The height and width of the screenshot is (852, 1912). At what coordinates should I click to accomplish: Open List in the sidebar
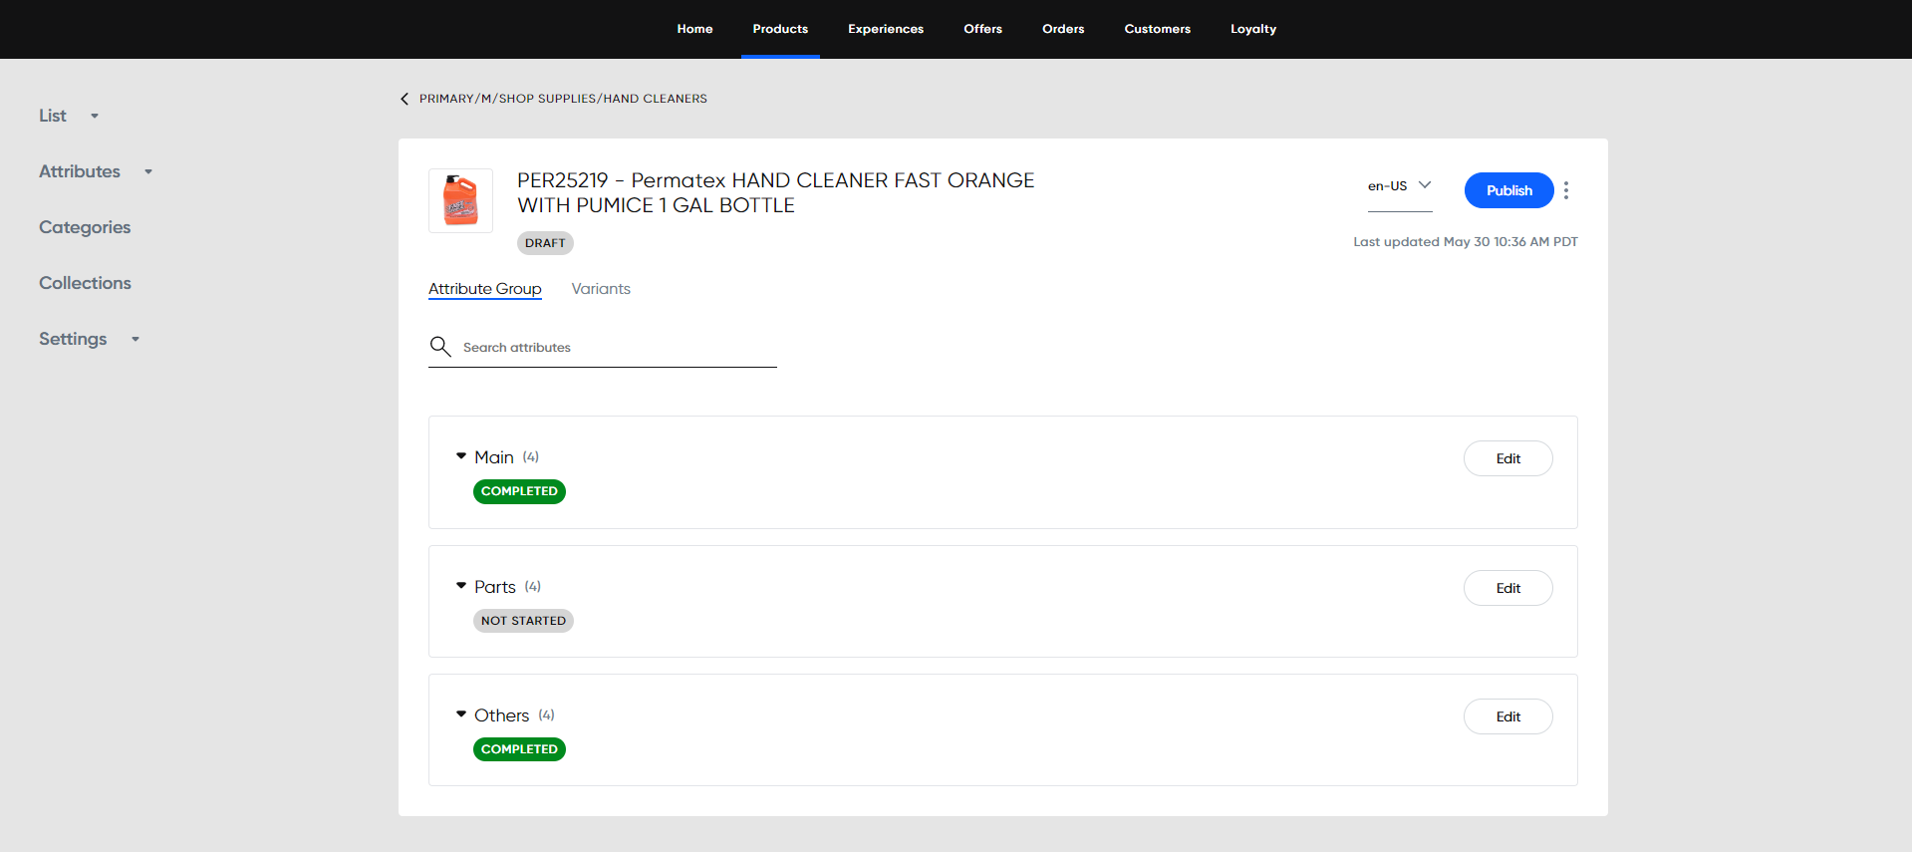click(x=53, y=116)
